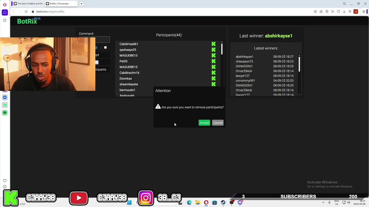This screenshot has height=207, width=369.
Task: Click the 'Participants(44):' heading
Action: point(169,35)
